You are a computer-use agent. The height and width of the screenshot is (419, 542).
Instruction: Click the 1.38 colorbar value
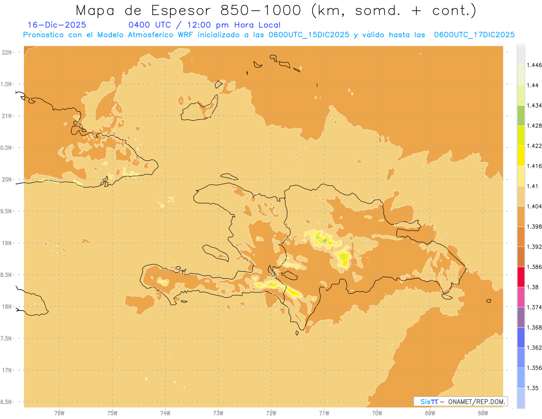pos(532,287)
